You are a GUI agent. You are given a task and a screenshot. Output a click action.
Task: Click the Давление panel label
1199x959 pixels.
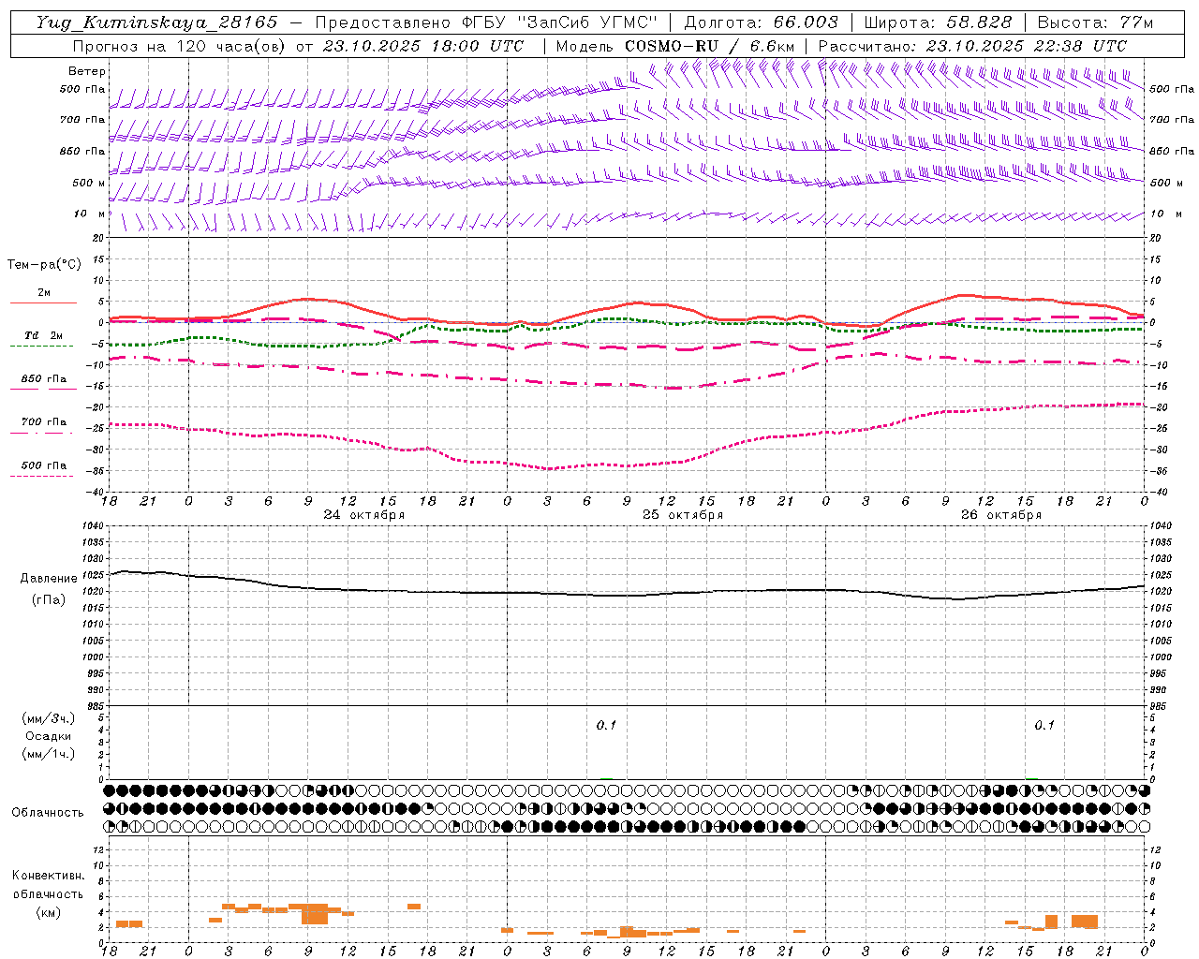coord(47,579)
